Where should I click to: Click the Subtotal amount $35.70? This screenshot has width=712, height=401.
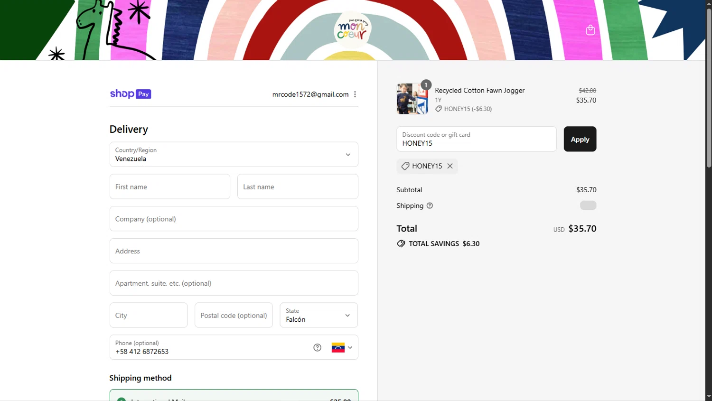pyautogui.click(x=586, y=190)
